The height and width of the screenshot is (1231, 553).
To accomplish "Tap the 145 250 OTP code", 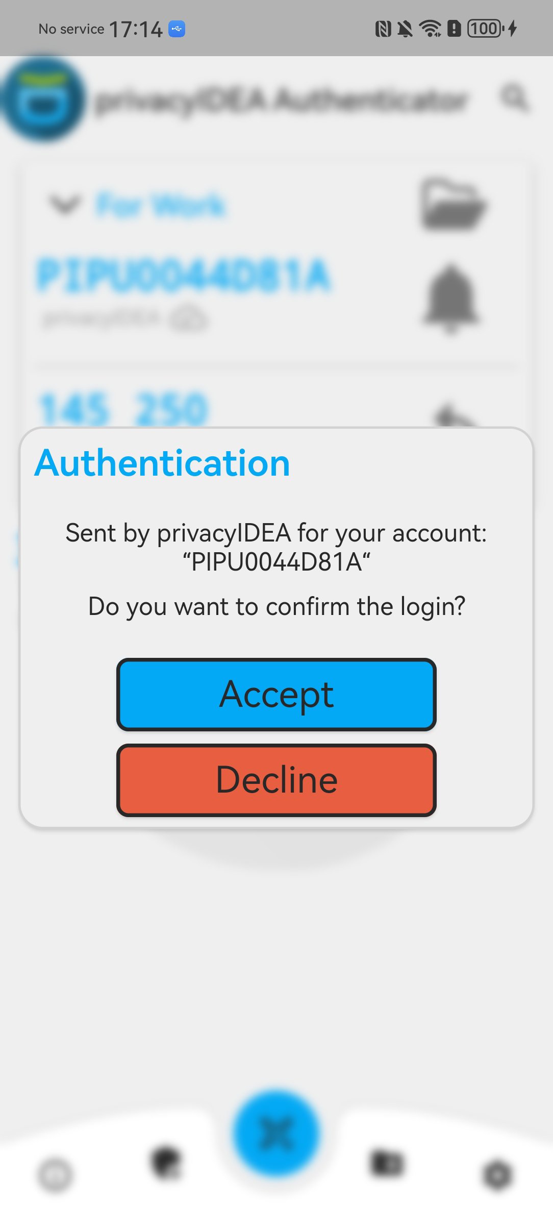I will (x=124, y=408).
